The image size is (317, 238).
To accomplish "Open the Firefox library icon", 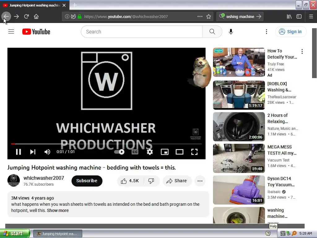I will (x=289, y=17).
